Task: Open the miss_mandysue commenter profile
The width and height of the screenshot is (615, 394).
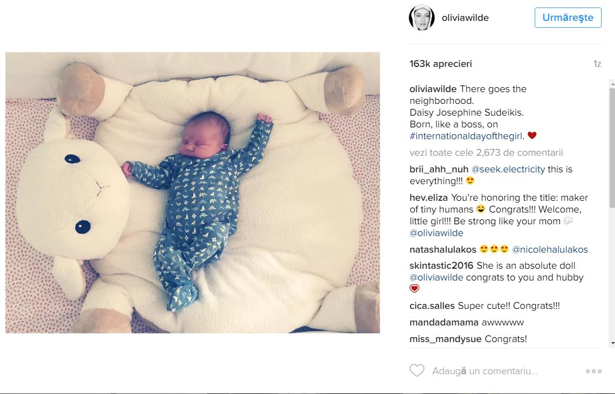Action: (445, 339)
